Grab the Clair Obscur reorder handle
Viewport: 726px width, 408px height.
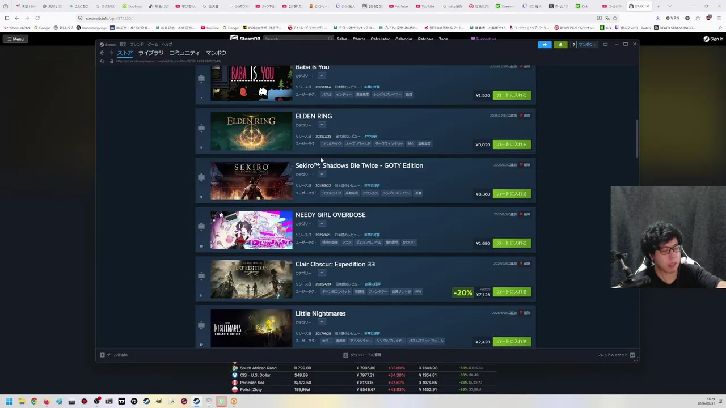click(x=201, y=276)
